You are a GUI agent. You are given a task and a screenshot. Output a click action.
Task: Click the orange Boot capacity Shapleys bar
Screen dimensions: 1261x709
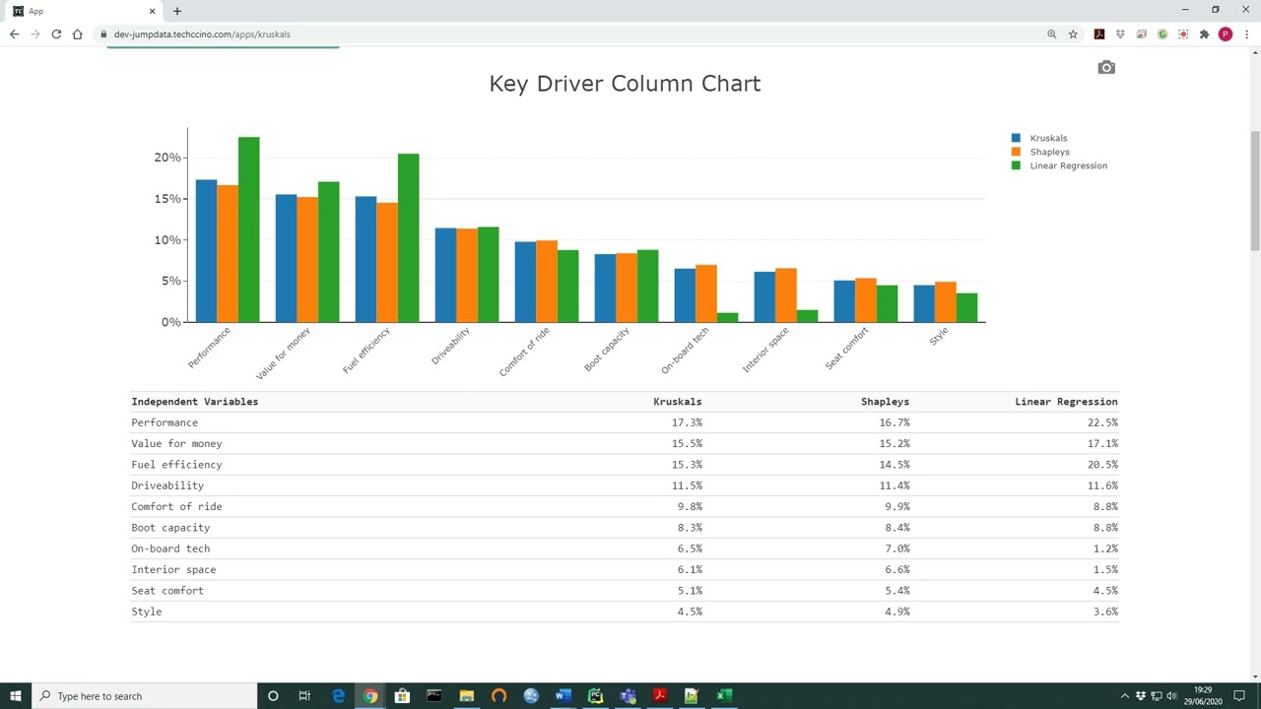[x=626, y=288]
